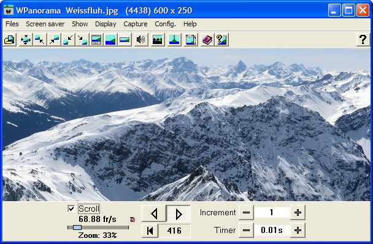
Task: Move window to the top-left corner icon
Action: pos(39,40)
